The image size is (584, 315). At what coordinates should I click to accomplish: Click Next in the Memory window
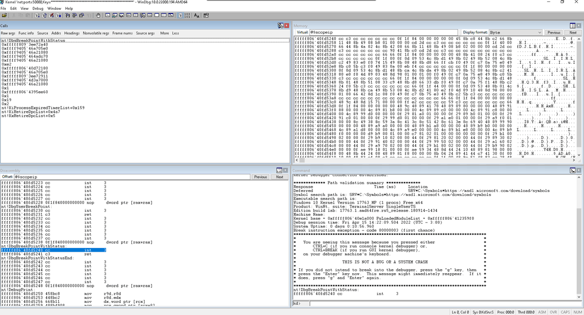click(x=573, y=33)
